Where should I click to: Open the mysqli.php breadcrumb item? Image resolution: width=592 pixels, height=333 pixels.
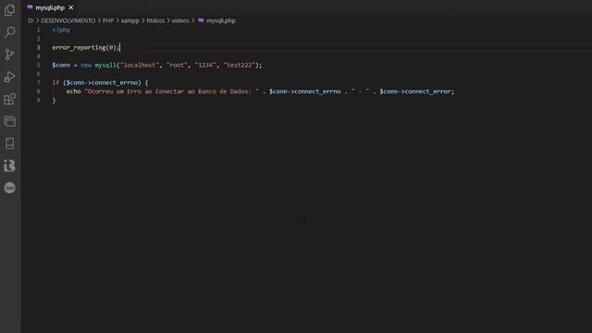[221, 20]
